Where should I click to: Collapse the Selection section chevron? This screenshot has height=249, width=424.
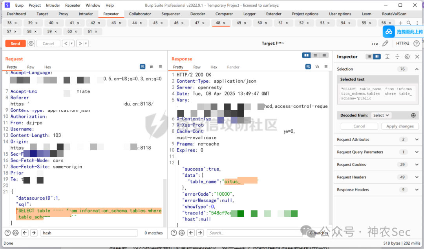417,69
